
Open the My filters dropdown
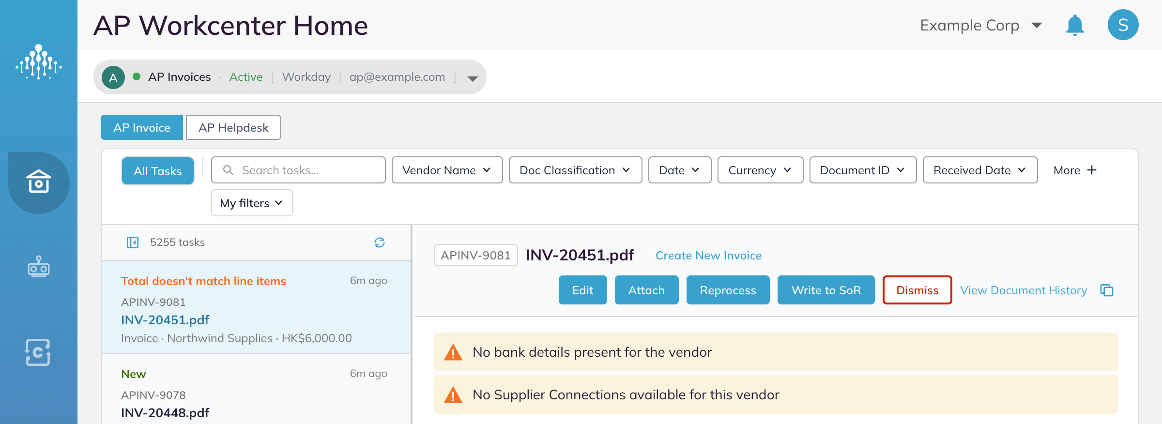(252, 203)
